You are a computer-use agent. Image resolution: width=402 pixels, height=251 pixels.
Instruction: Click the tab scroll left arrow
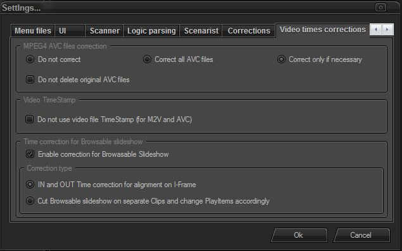[376, 30]
